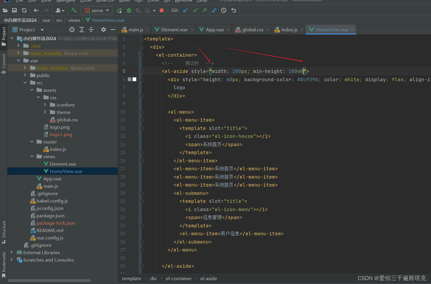The image size is (431, 284).
Task: Expand the public folder in the project tree
Action: [x=25, y=75]
